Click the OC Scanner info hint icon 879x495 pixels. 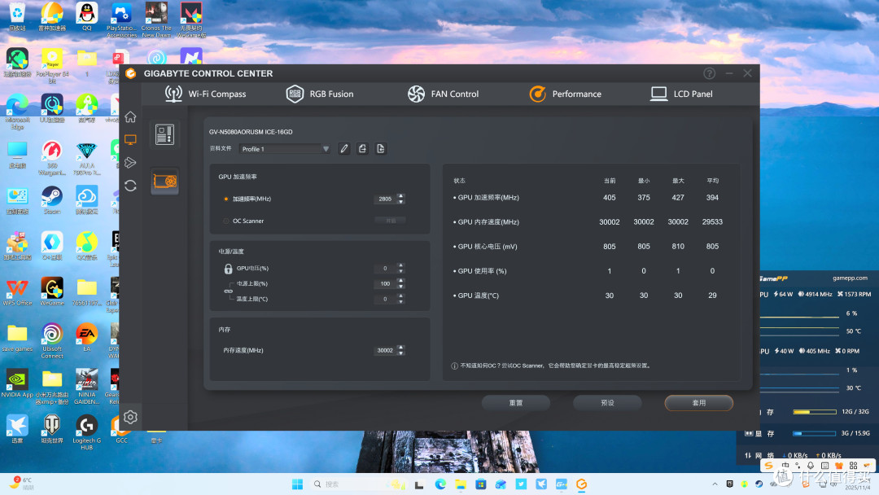(x=455, y=366)
